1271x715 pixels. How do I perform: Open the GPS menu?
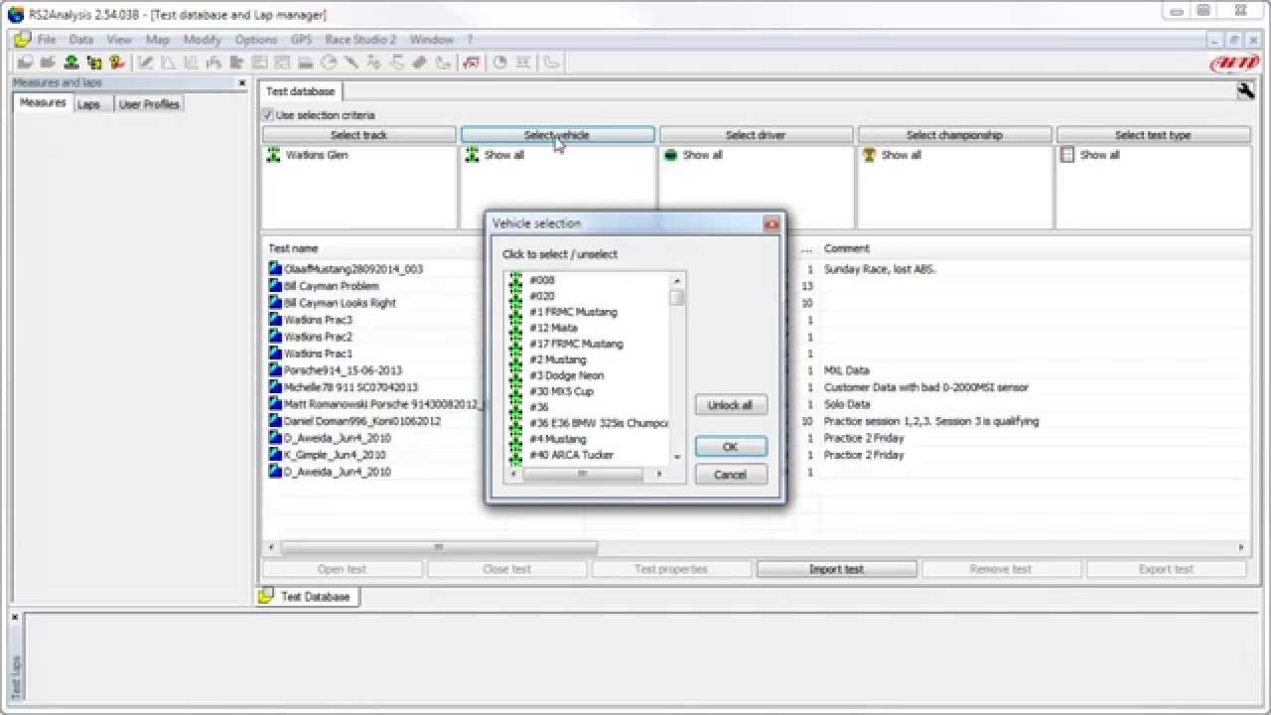pos(301,40)
